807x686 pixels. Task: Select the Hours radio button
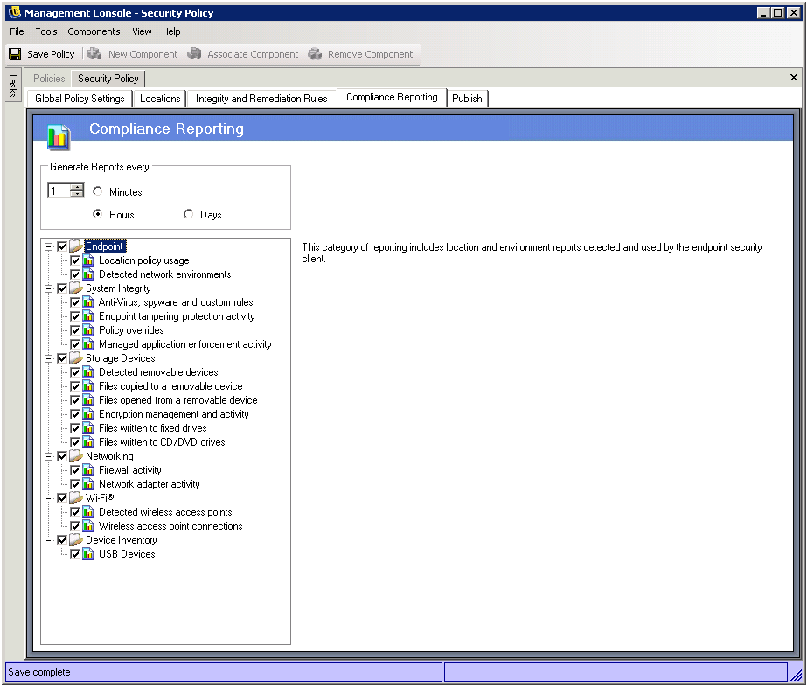point(97,214)
